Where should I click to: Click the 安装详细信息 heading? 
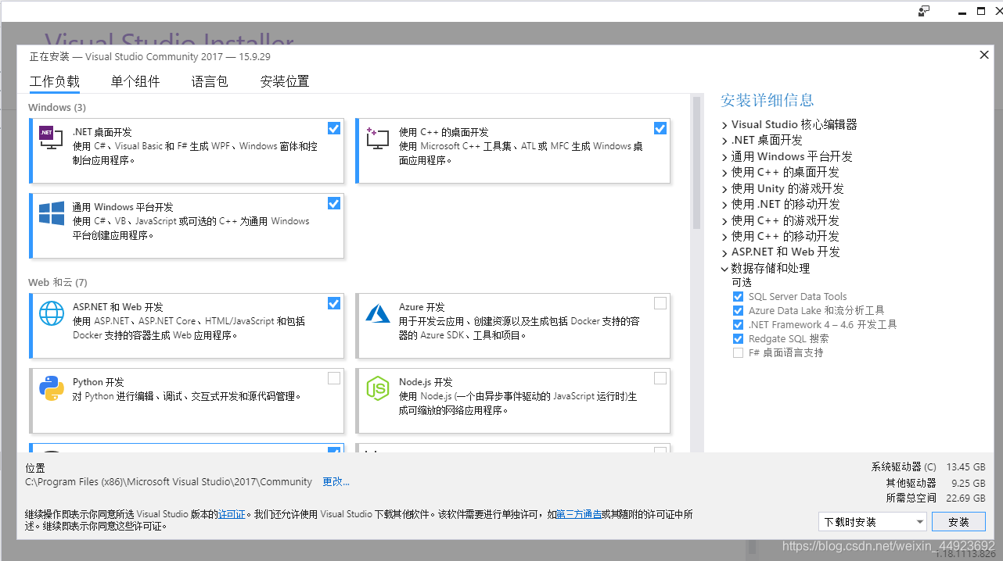point(768,100)
